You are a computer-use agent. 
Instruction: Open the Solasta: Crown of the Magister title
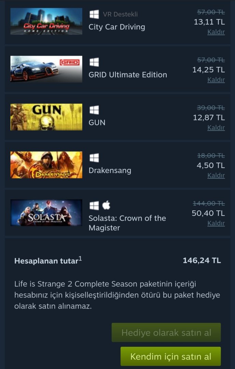click(x=127, y=223)
